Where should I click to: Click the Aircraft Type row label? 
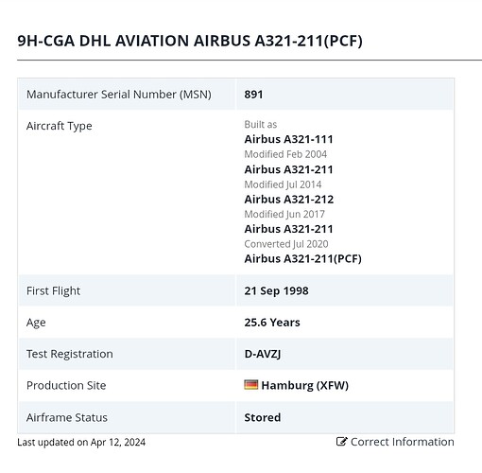click(60, 126)
